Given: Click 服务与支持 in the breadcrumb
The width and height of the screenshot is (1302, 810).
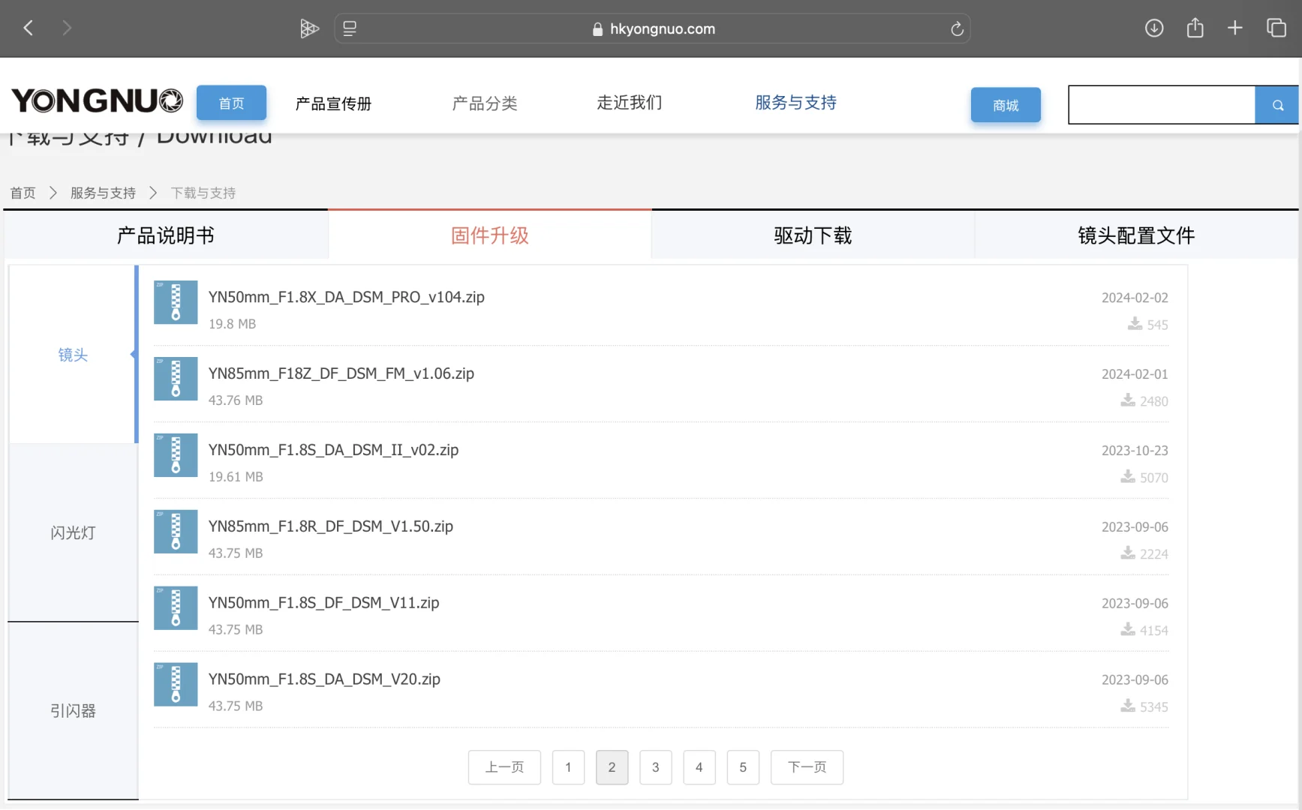Looking at the screenshot, I should pos(103,193).
